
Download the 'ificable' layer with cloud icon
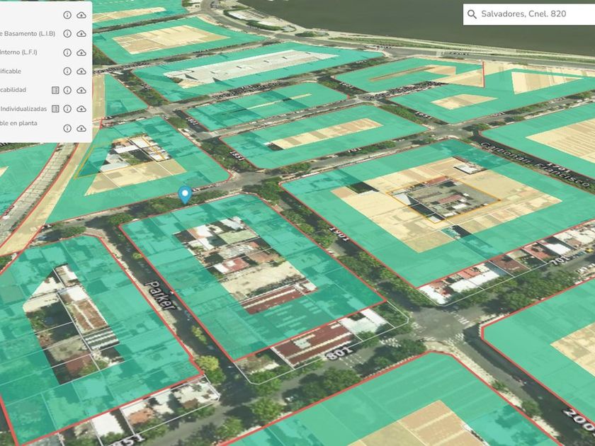coord(81,72)
